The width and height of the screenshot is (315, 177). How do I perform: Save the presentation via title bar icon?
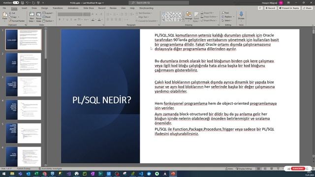[x=23, y=3]
